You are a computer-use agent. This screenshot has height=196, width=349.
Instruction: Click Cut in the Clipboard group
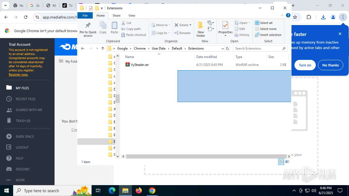126,23
